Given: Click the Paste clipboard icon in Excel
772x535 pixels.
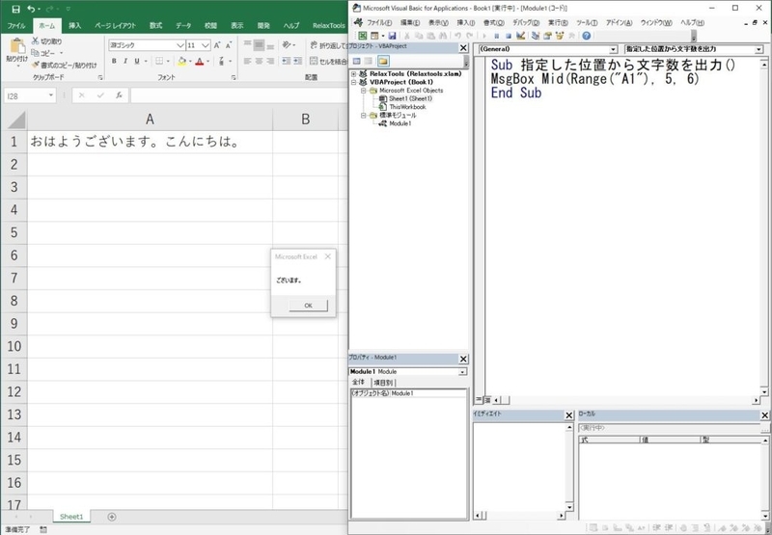Looking at the screenshot, I should pos(17,45).
